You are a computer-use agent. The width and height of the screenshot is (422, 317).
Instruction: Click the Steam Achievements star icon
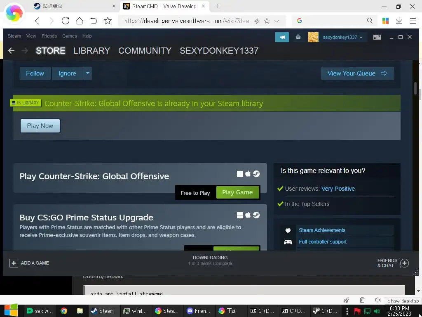pyautogui.click(x=288, y=230)
